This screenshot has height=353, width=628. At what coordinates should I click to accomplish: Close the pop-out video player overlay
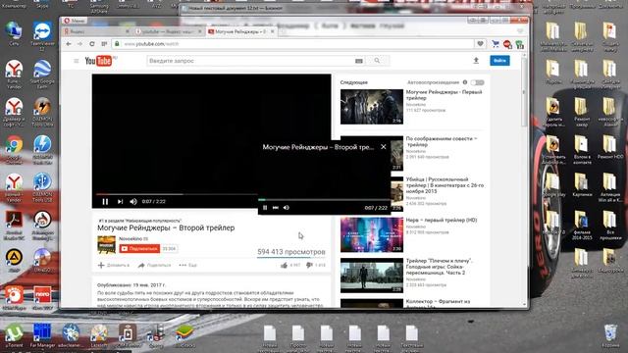[384, 147]
